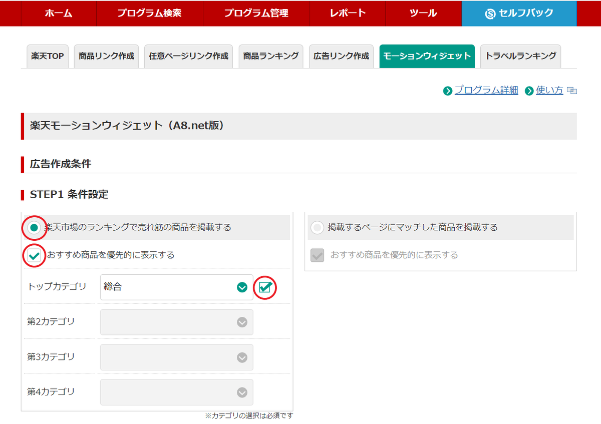Open the プログラム検索 menu
The height and width of the screenshot is (424, 601).
[x=149, y=13]
